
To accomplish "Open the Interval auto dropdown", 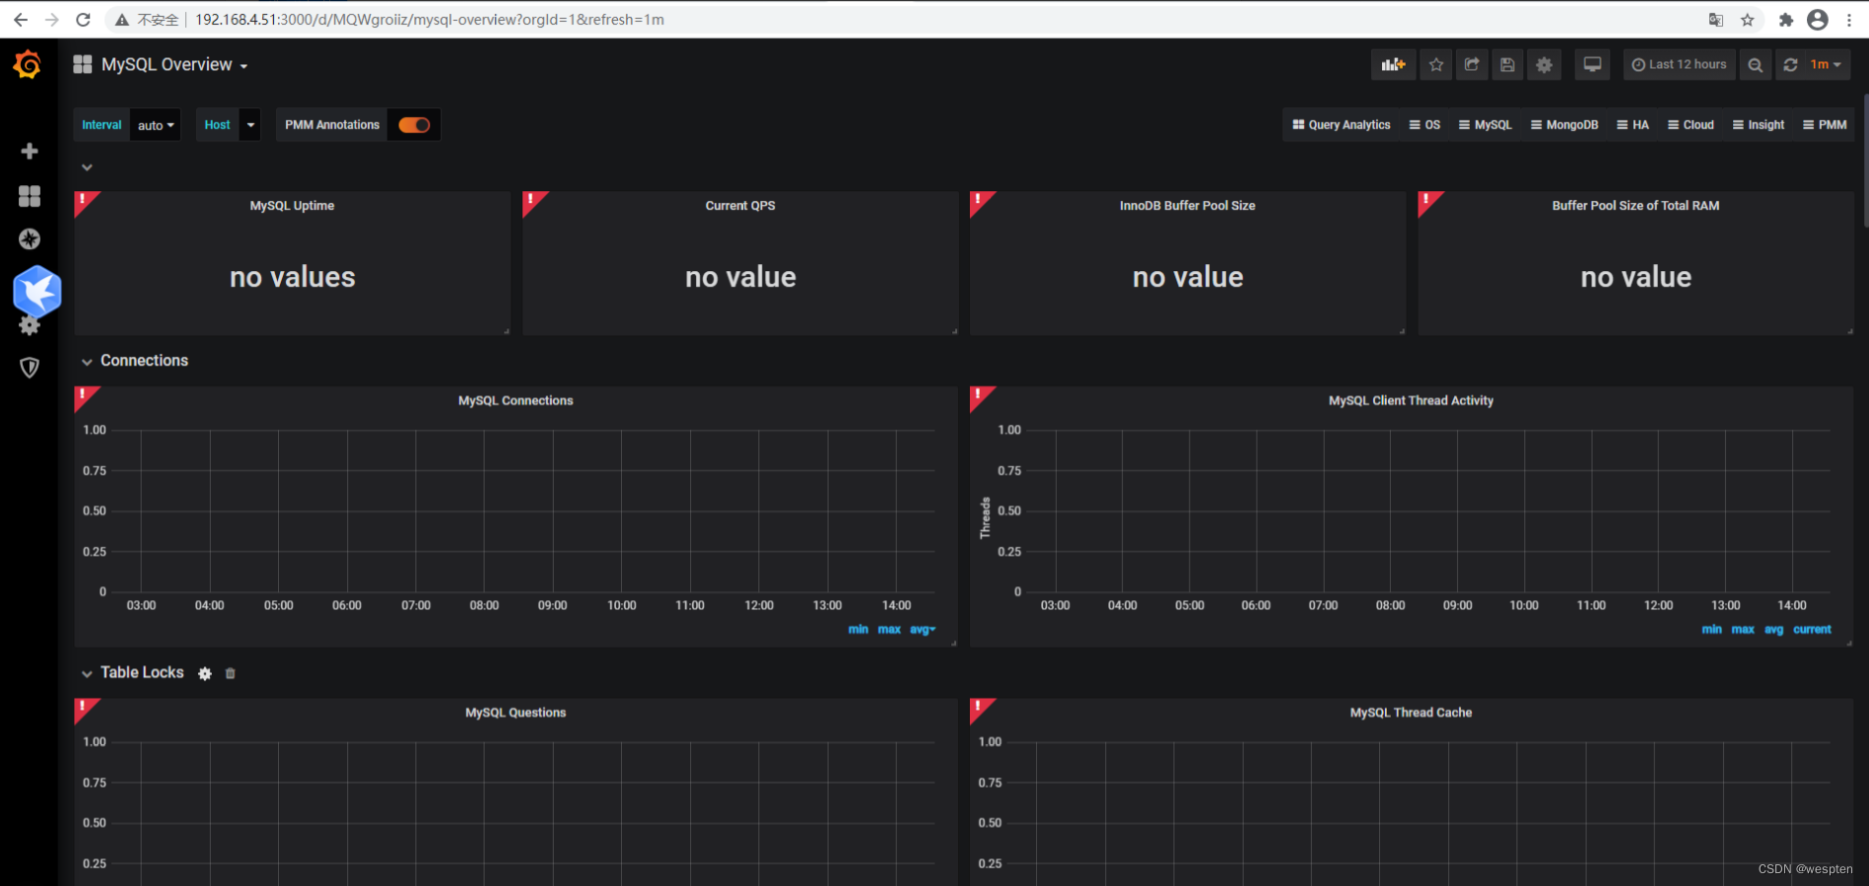I will tap(156, 125).
